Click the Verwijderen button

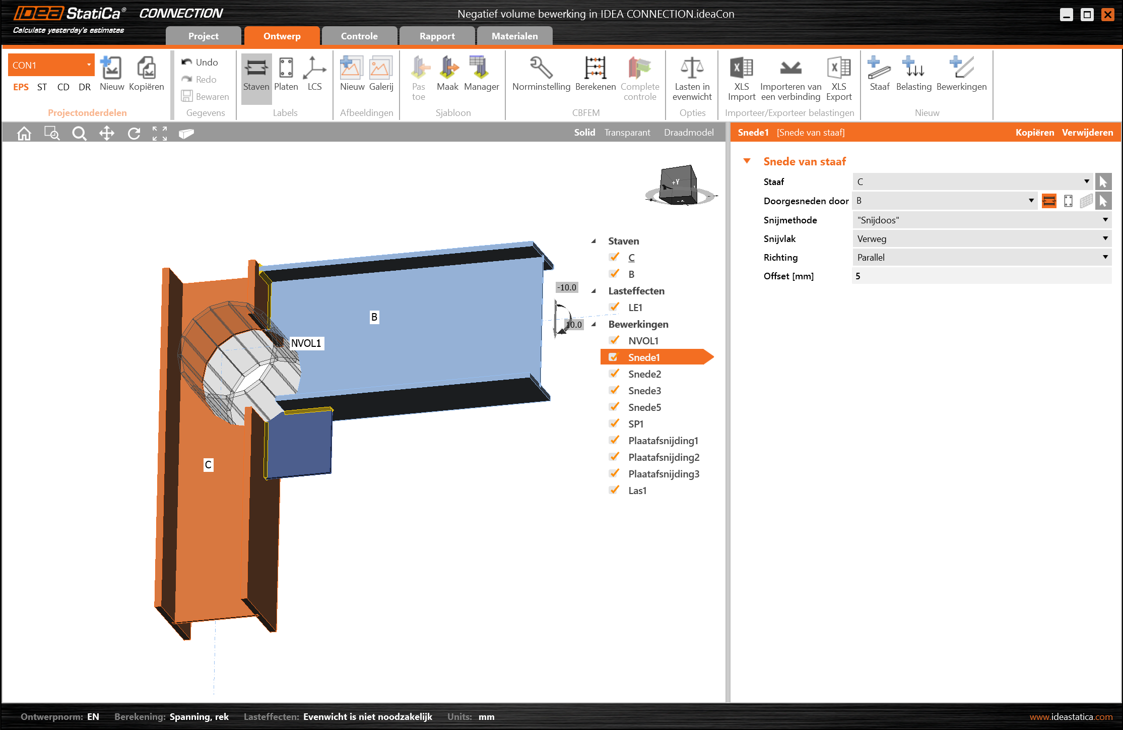[x=1087, y=133]
